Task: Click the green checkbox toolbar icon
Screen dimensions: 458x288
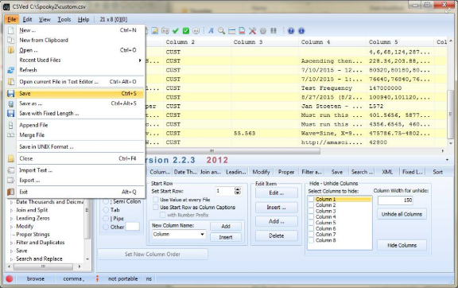Action: tap(186, 31)
